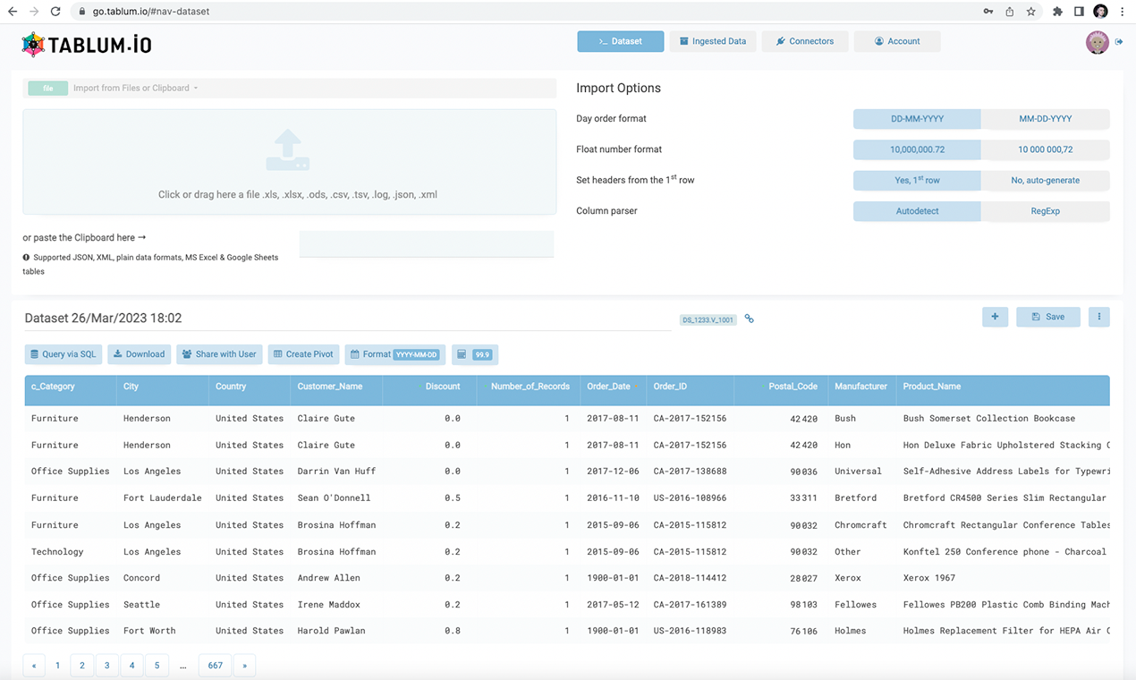This screenshot has height=680, width=1136.
Task: Open the browser share icon
Action: 1010,12
